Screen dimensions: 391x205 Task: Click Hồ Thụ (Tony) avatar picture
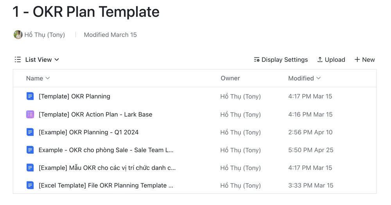pyautogui.click(x=18, y=35)
